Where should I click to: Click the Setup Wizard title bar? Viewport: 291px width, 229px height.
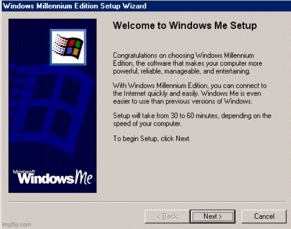146,6
